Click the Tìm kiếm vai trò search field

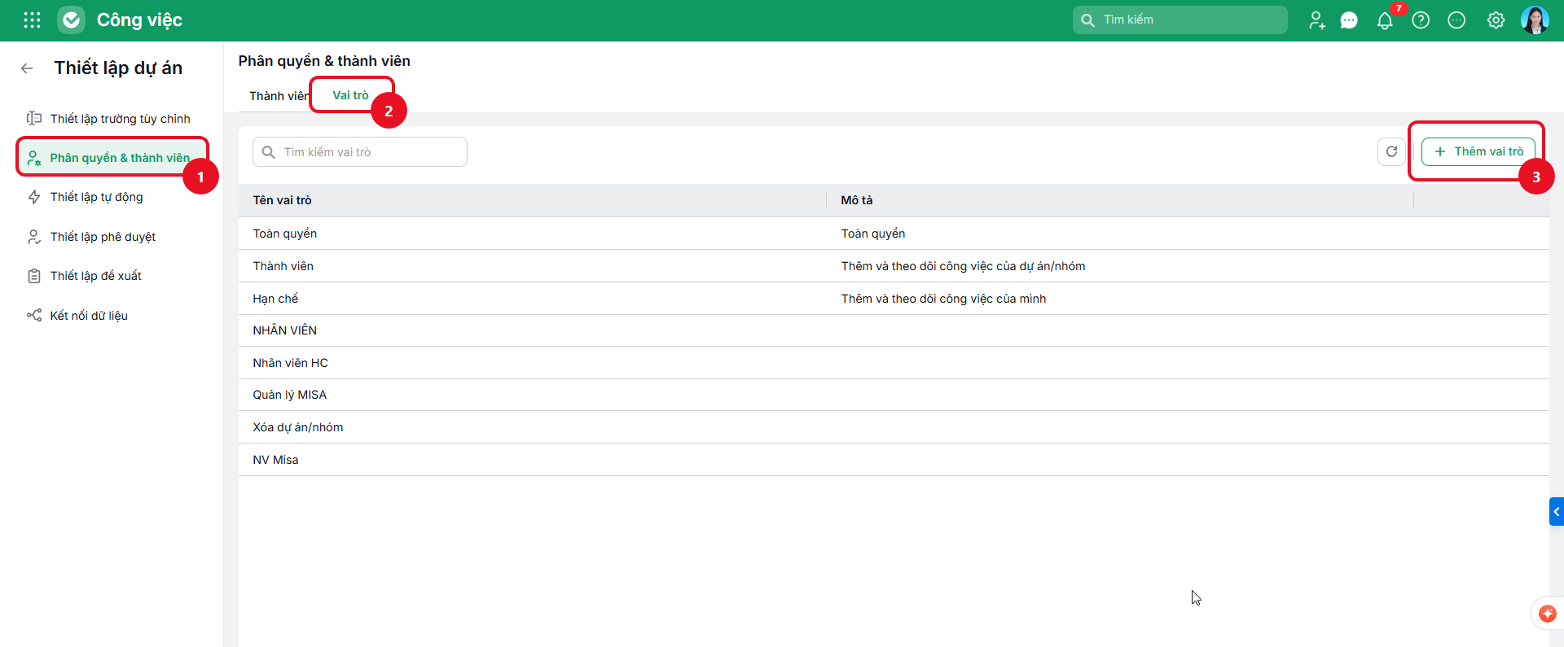pyautogui.click(x=360, y=152)
